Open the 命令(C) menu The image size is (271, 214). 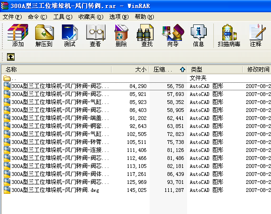coord(38,17)
